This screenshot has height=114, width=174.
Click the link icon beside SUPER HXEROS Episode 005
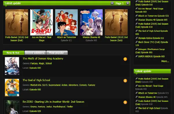(x=137, y=56)
